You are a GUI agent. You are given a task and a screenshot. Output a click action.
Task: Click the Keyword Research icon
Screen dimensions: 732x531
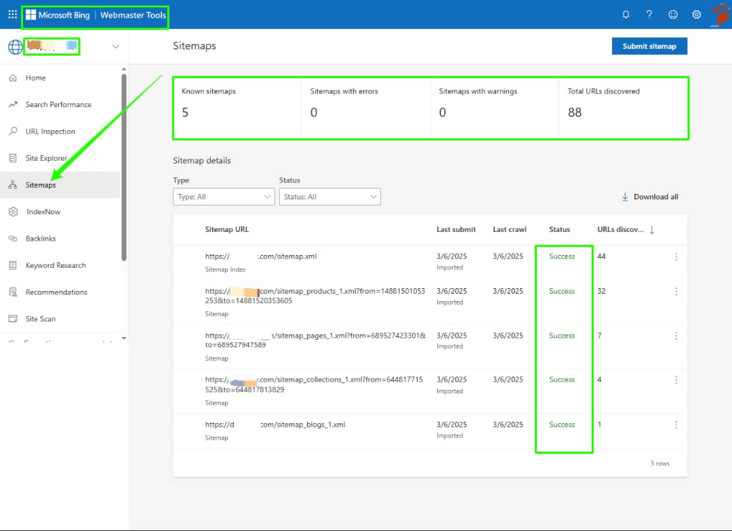click(13, 265)
